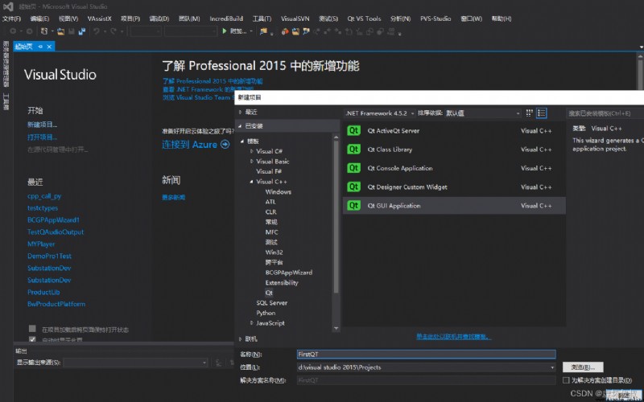Open the VisualSVN menu
The height and width of the screenshot is (402, 644).
pyautogui.click(x=295, y=18)
